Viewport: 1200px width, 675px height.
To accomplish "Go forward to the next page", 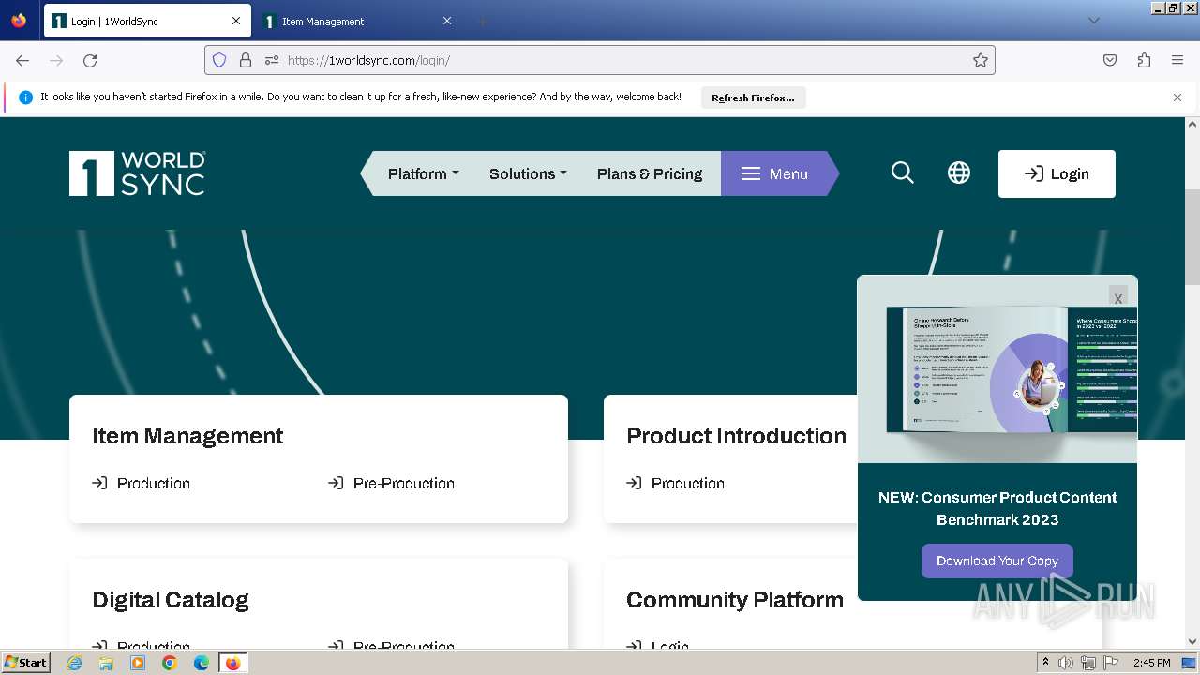I will (56, 60).
